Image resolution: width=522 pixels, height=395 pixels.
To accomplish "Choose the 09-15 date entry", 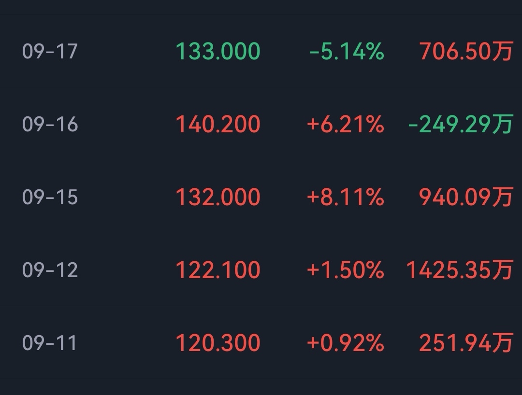I will click(x=50, y=197).
